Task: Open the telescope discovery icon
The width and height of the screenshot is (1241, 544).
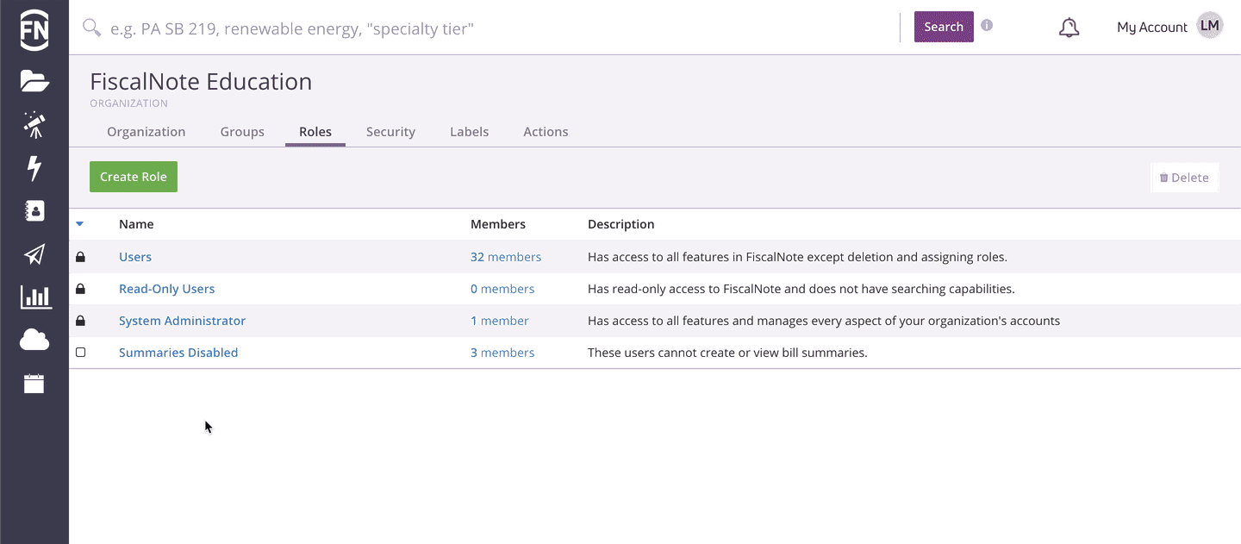Action: point(34,124)
